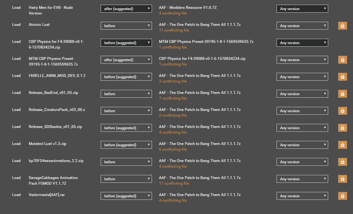Click the lock icon for Release_BadEnd_v01_05 rule
The image size is (353, 214).
(x=342, y=94)
